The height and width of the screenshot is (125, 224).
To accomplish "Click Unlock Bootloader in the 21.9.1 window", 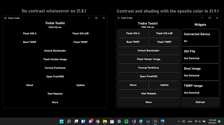I will coord(149,50).
